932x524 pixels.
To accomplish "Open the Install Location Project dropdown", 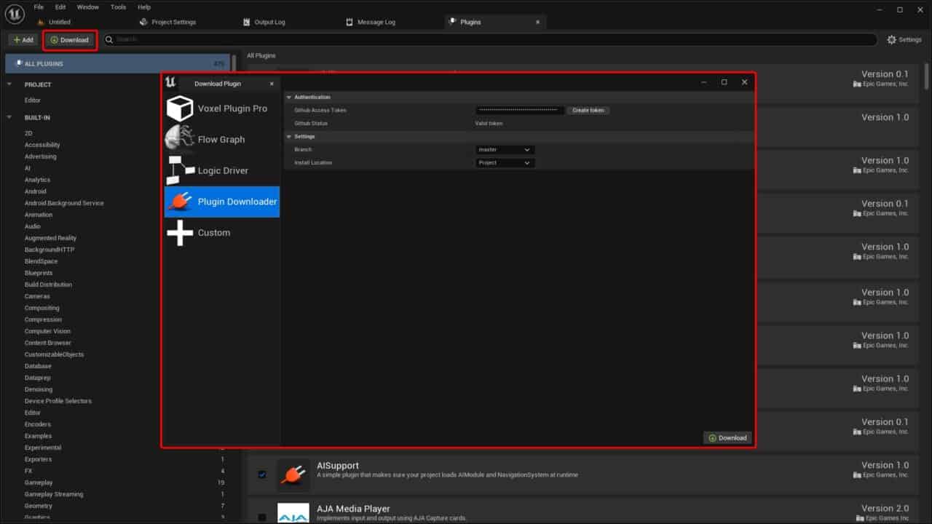I will [505, 163].
